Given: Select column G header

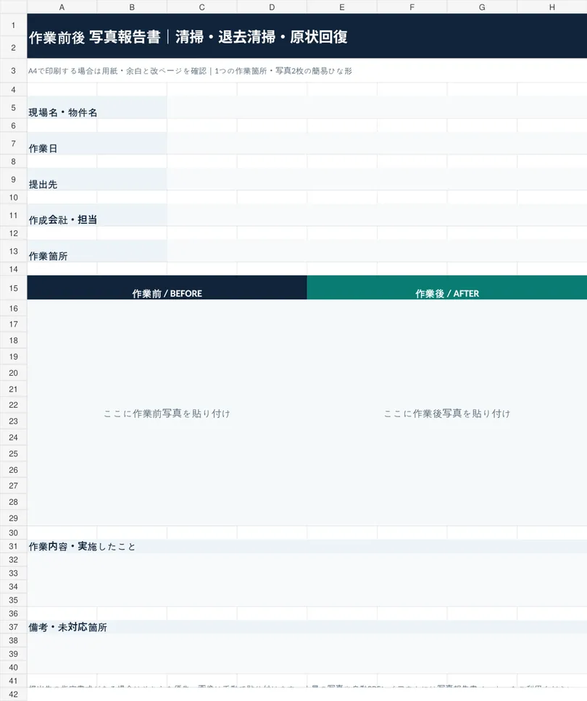Looking at the screenshot, I should [x=482, y=7].
